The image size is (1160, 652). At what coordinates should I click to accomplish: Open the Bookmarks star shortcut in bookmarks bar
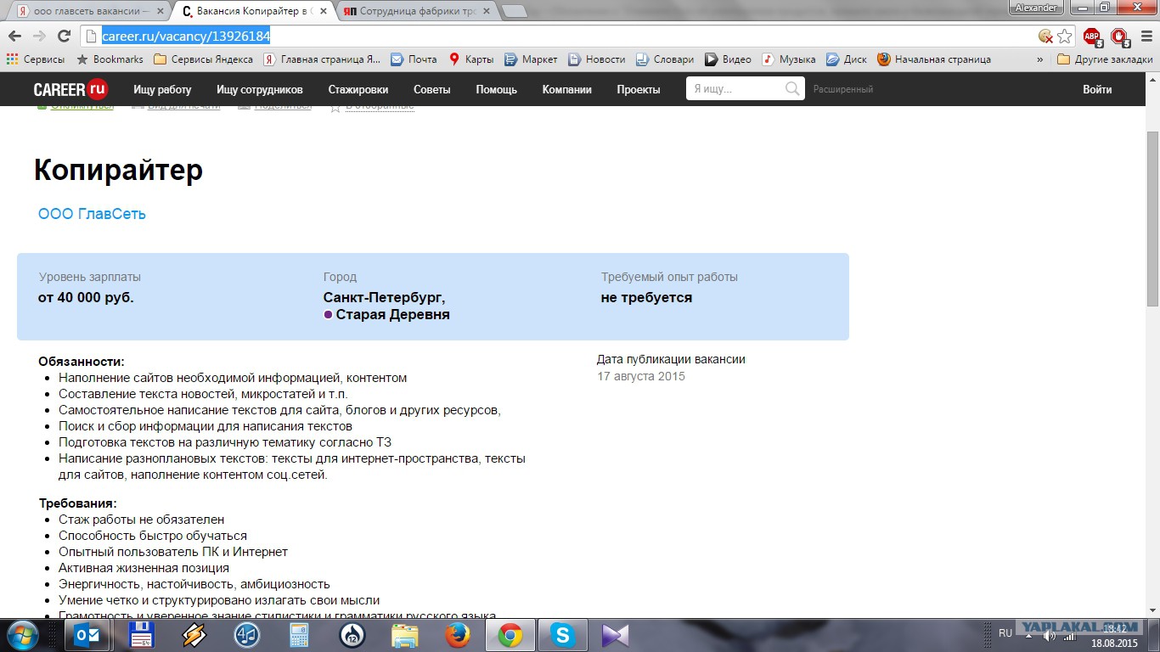[x=110, y=59]
